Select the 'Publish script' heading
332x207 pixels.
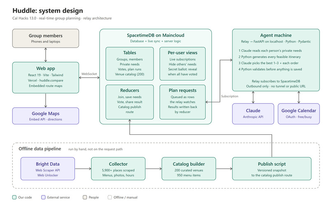pos(272,164)
